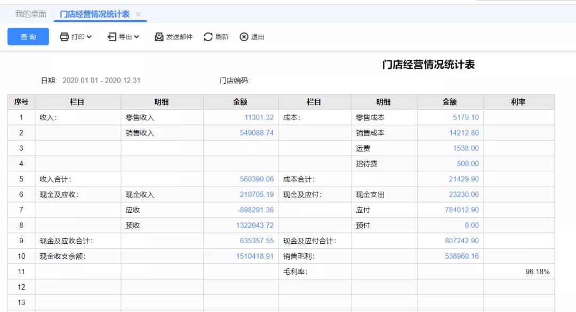Open 收入合计 amount 560390.06
This screenshot has height=312, width=576.
coord(257,179)
